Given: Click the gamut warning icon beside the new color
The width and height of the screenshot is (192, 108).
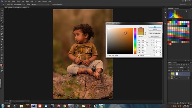Looking at the screenshot, I should pos(145,33).
